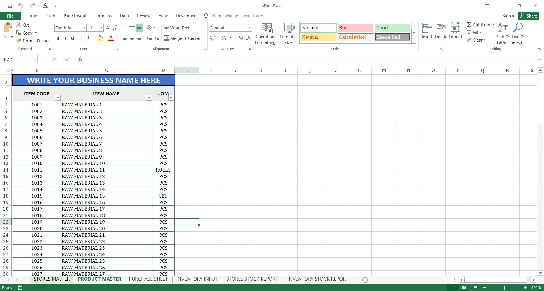Click the Name Box showing E22

tap(17, 59)
